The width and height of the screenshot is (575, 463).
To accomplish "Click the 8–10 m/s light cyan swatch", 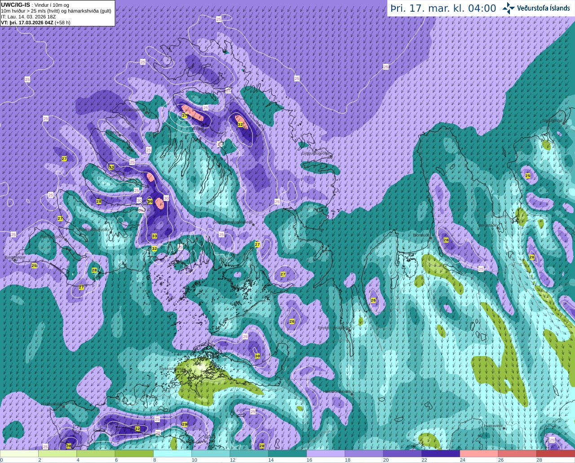I will click(173, 453).
